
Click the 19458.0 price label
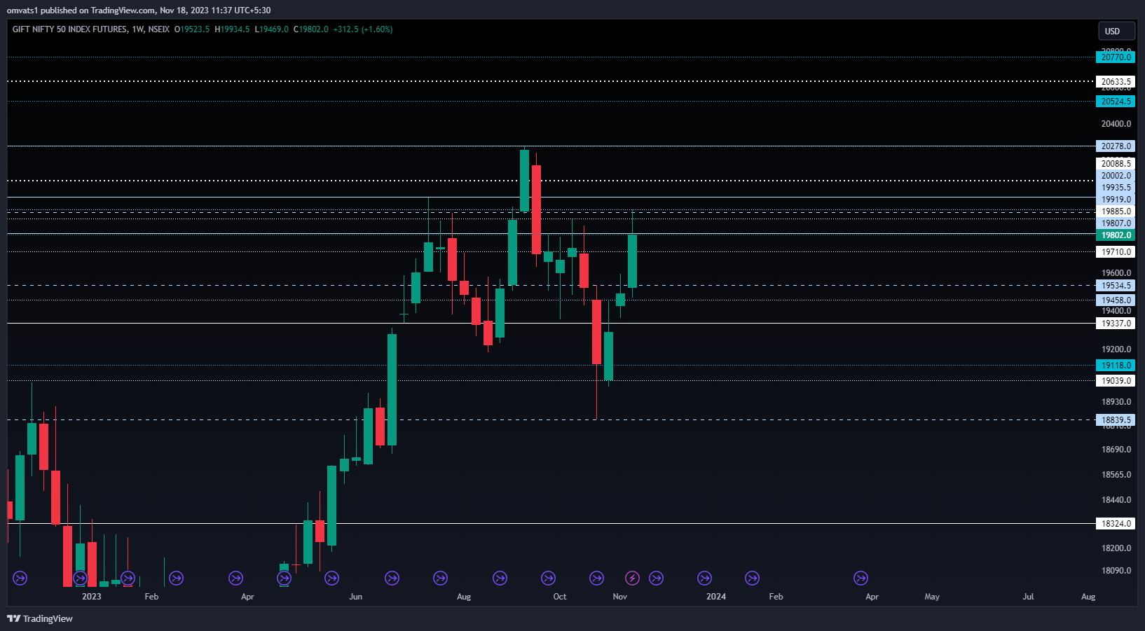tap(1116, 300)
